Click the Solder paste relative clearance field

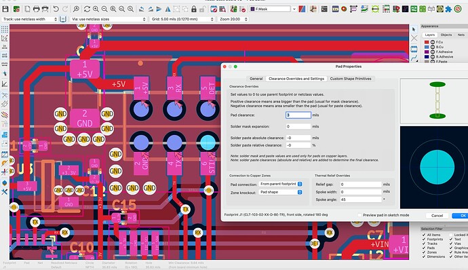pos(298,145)
